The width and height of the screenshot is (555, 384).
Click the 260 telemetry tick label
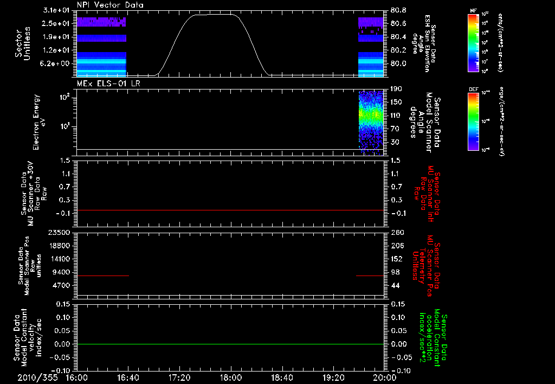pos(396,232)
